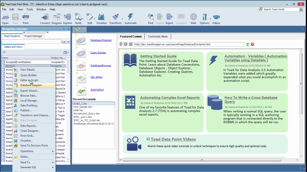307x172 pixels.
Task: Open the File menu
Action: pyautogui.click(x=4, y=10)
